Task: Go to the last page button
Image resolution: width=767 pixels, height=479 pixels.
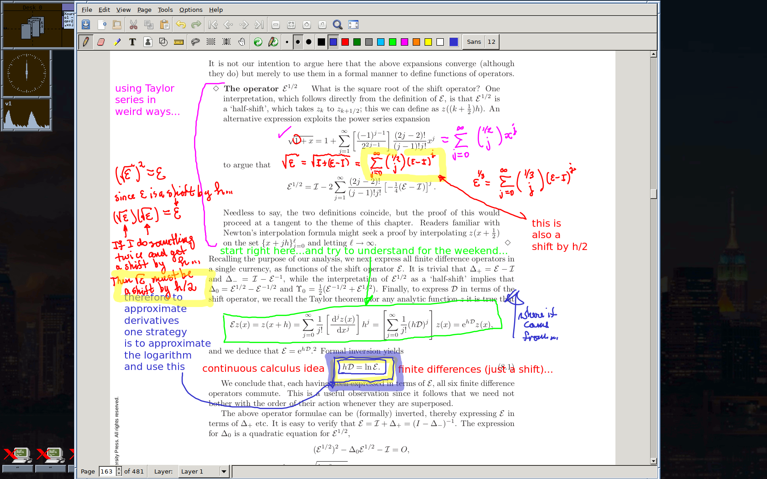Action: click(x=259, y=25)
